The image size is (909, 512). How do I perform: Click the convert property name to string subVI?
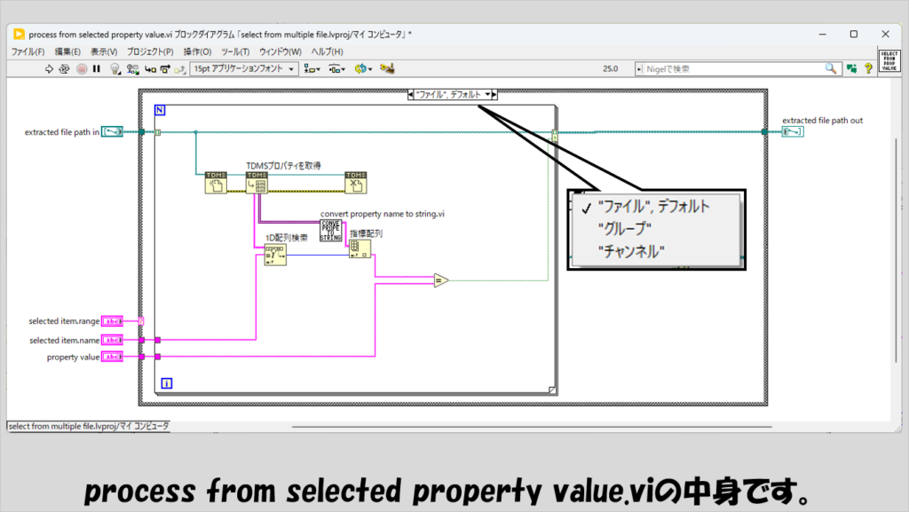coord(331,229)
